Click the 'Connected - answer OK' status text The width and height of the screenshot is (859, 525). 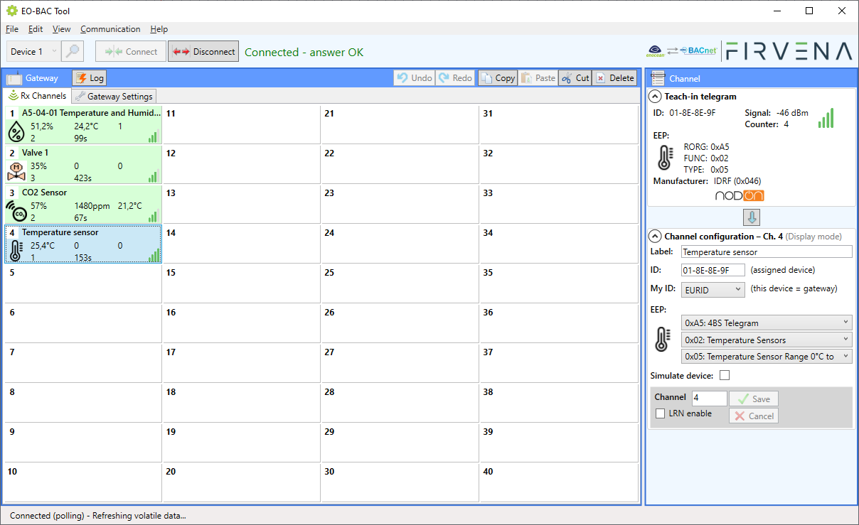pyautogui.click(x=304, y=52)
